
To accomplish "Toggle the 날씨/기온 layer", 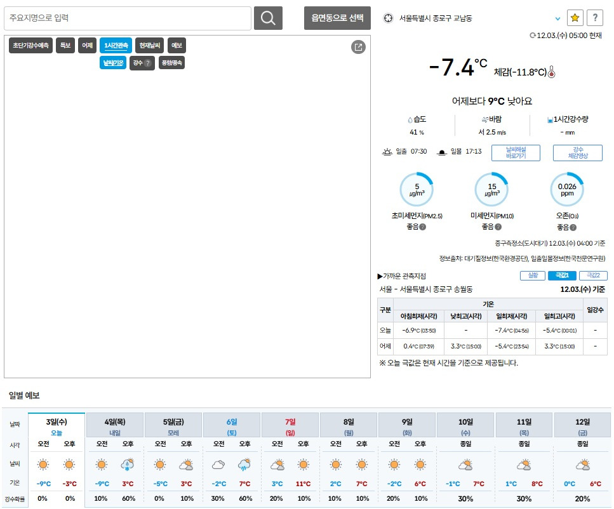I will [113, 63].
